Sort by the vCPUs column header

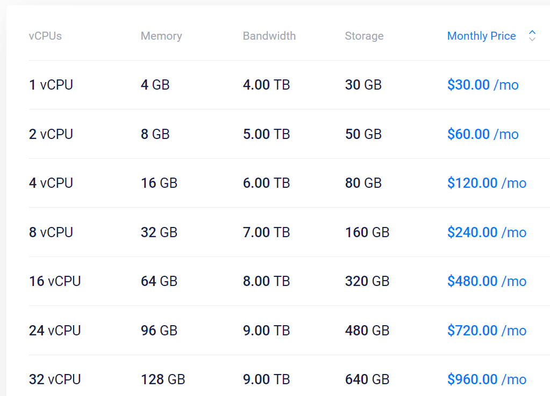tap(45, 36)
